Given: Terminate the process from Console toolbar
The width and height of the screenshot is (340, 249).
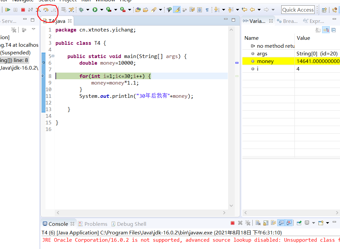Looking at the screenshot, I should 232,223.
